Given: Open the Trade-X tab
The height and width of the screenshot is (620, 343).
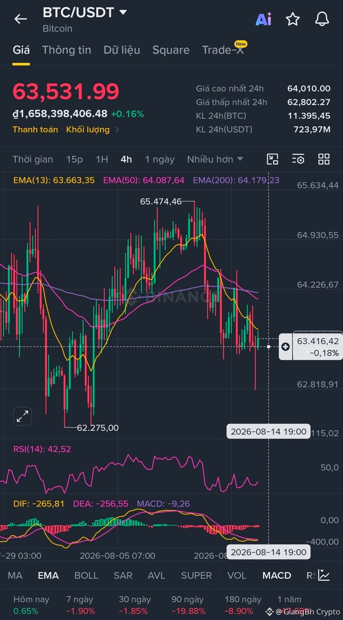Looking at the screenshot, I should tap(223, 50).
